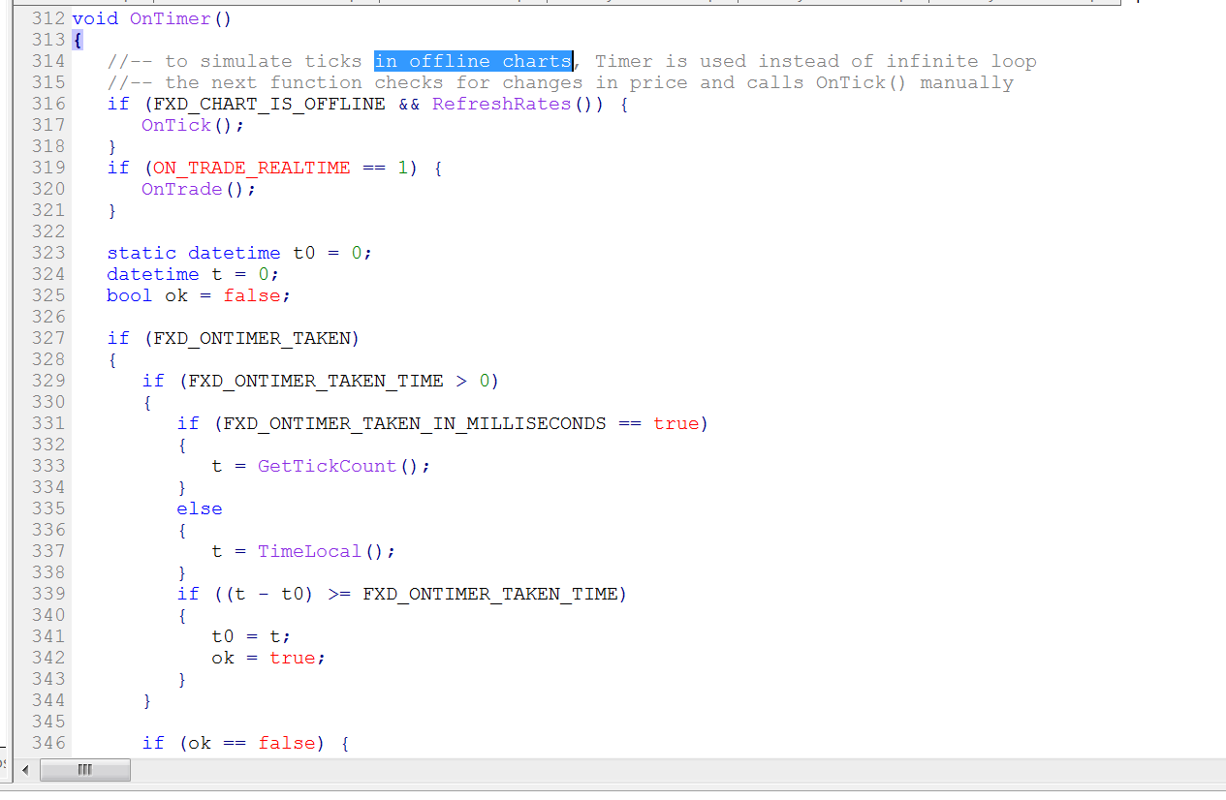Click ON_TRADE_REALTIME constant
The image size is (1226, 800).
pos(252,168)
